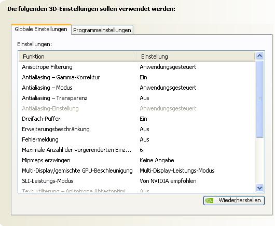Click the Funktion column header
The height and width of the screenshot is (226, 275).
(77, 56)
